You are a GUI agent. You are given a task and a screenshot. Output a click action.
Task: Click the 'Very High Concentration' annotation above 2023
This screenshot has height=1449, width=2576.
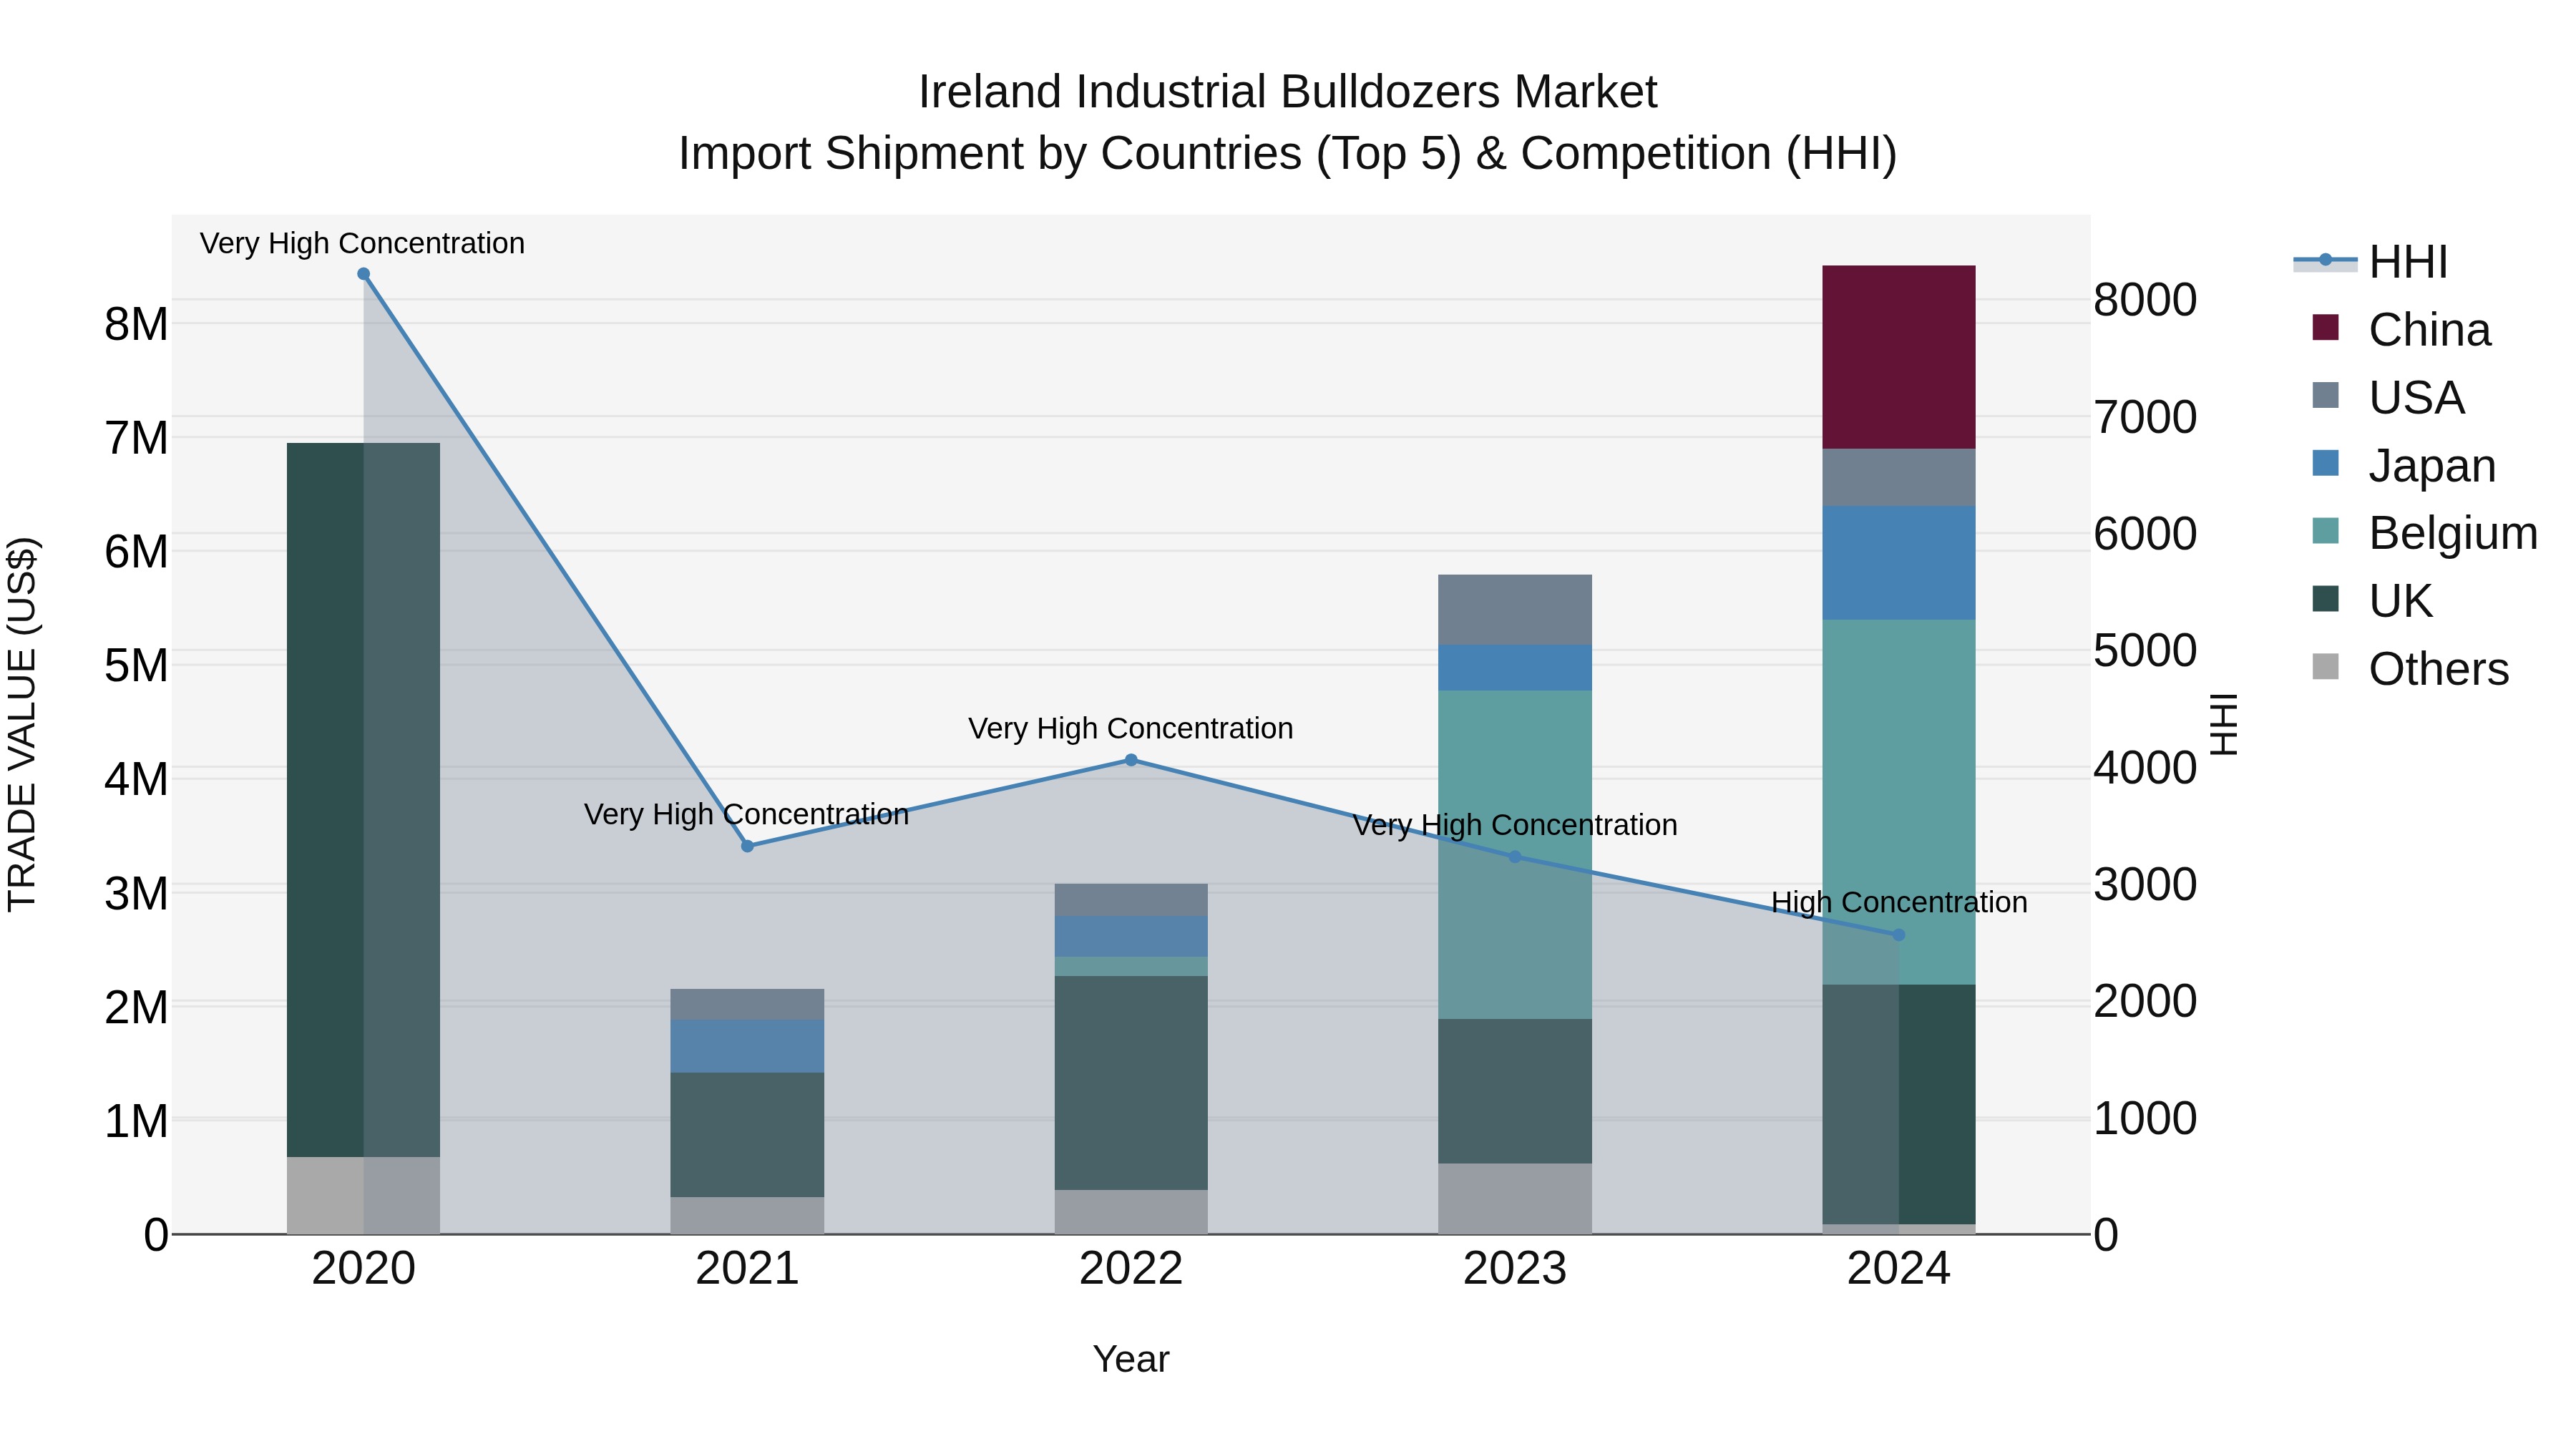point(1515,825)
